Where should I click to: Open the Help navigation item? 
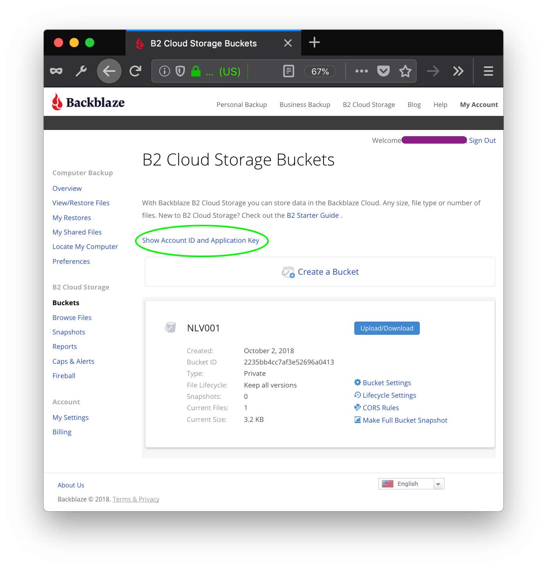click(440, 105)
